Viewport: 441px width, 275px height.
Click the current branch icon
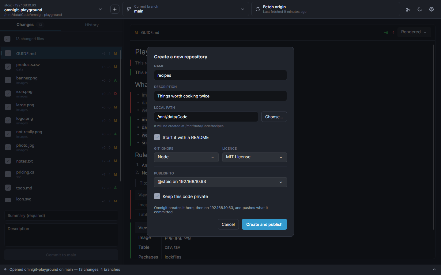pyautogui.click(x=129, y=9)
